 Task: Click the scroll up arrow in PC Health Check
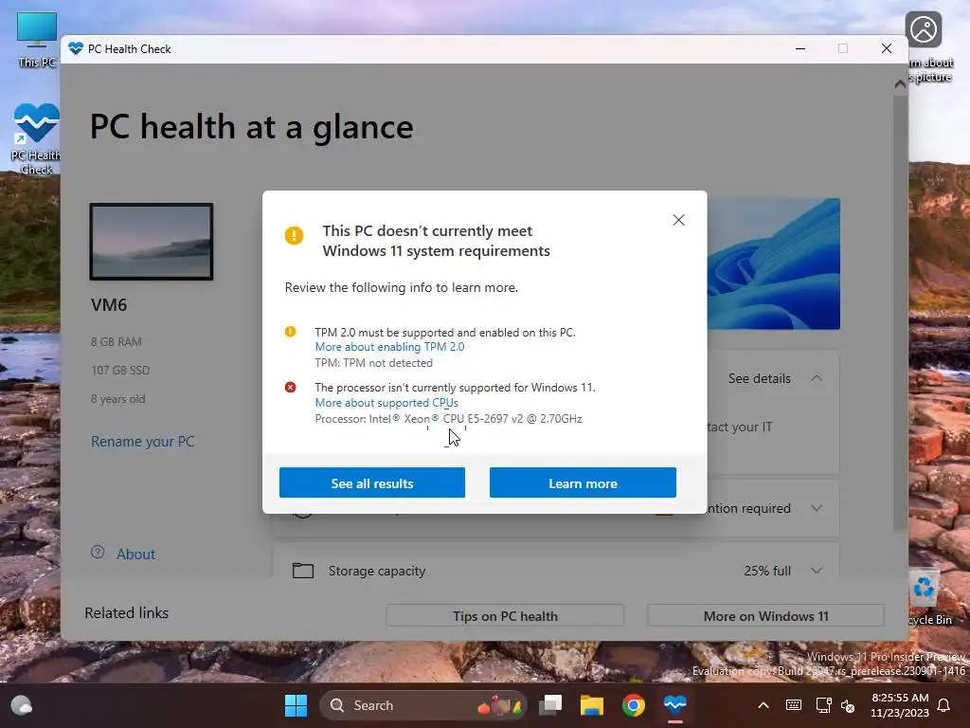(900, 84)
